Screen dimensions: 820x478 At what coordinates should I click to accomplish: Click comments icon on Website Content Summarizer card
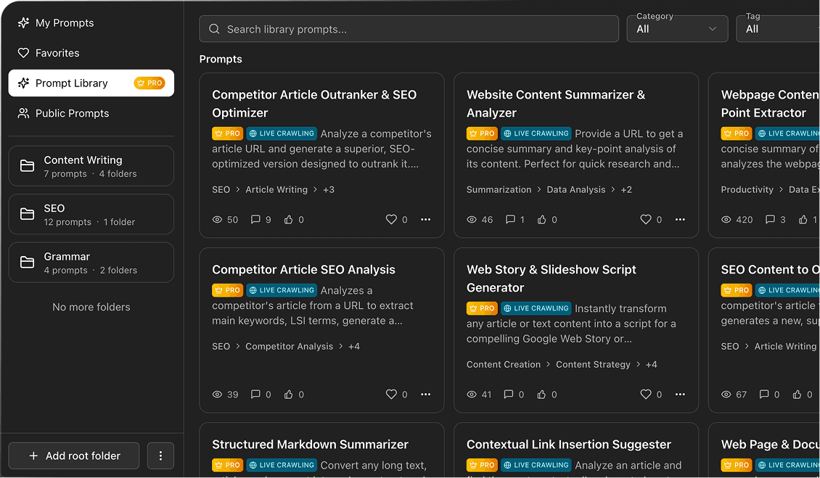[510, 220]
